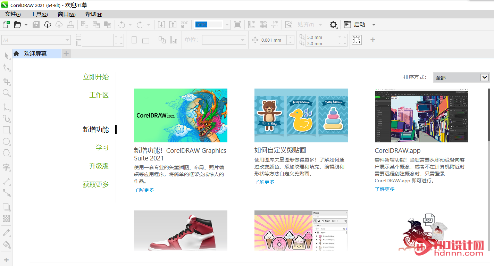Click the Import down-arrow icon
Image resolution: width=494 pixels, height=266 pixels.
click(x=161, y=25)
